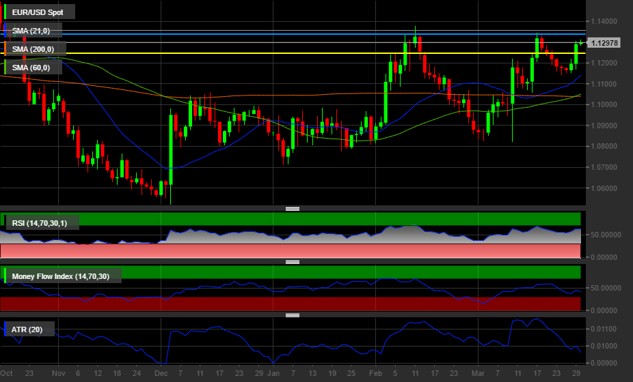Click the dark red oversold band in Money Flow Index

click(342, 304)
